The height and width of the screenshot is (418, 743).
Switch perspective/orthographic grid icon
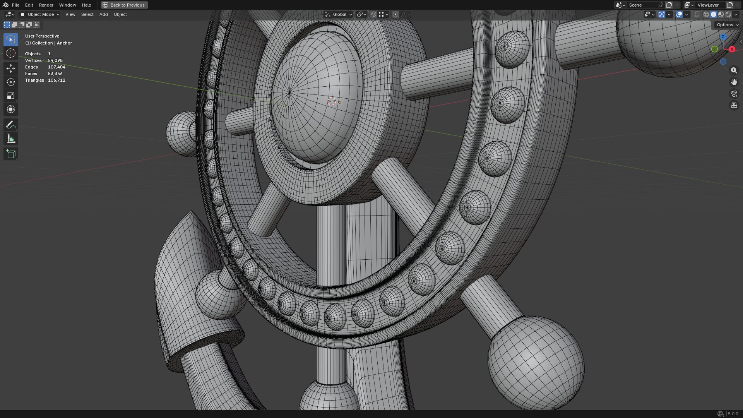[734, 105]
